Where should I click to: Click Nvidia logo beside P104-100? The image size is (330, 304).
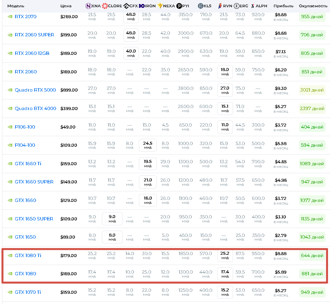click(x=10, y=145)
